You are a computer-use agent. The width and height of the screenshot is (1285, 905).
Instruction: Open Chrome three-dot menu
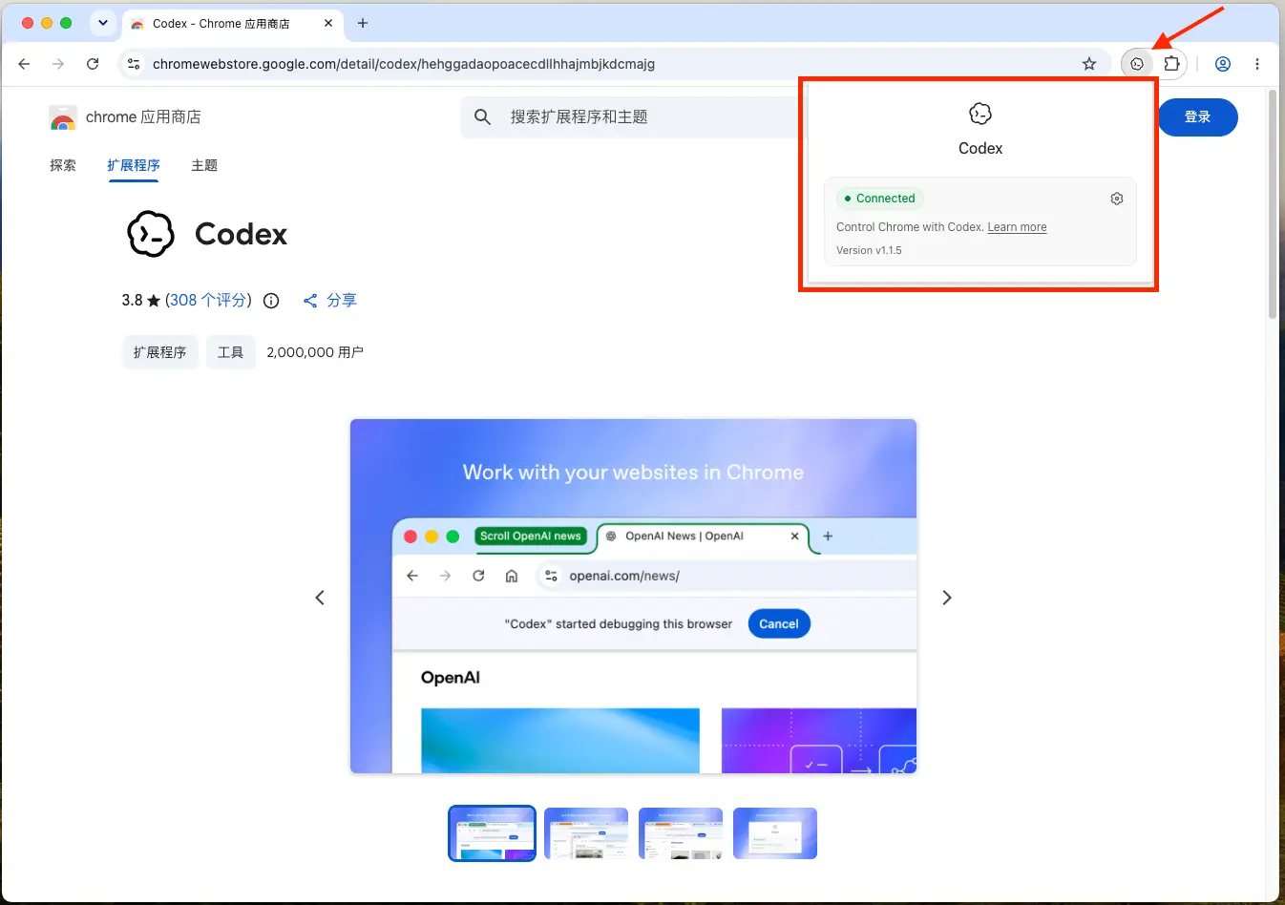[1257, 64]
